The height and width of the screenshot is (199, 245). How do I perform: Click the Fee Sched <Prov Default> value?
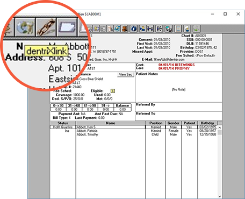205,55
